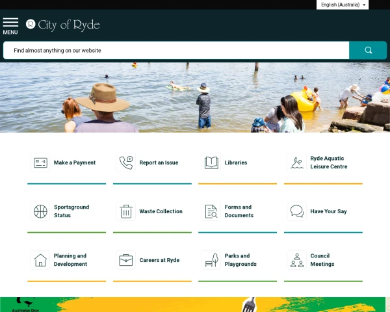Go to the Council Meetings link
Viewport: 390px width, 312px height.
322,260
